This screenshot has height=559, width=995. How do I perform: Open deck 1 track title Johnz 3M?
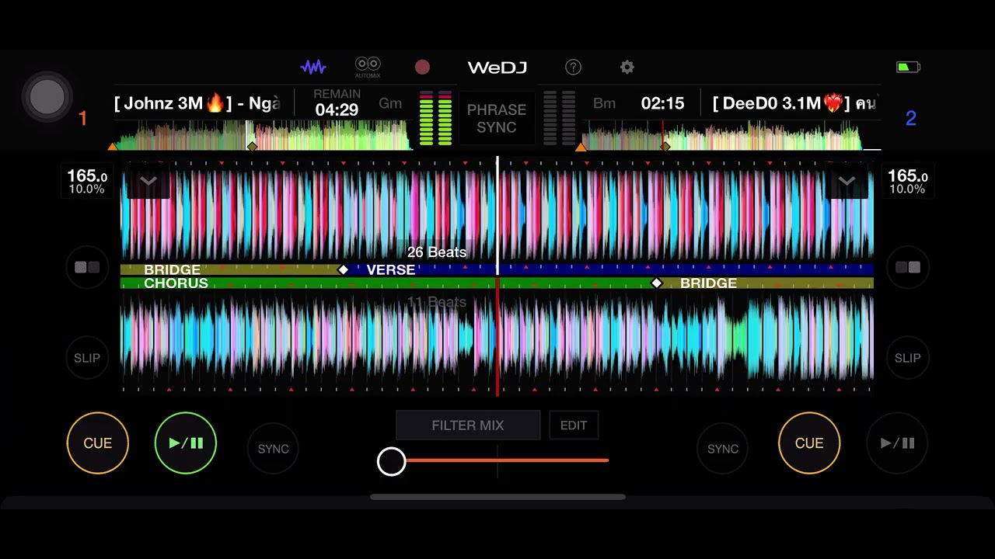pyautogui.click(x=197, y=103)
